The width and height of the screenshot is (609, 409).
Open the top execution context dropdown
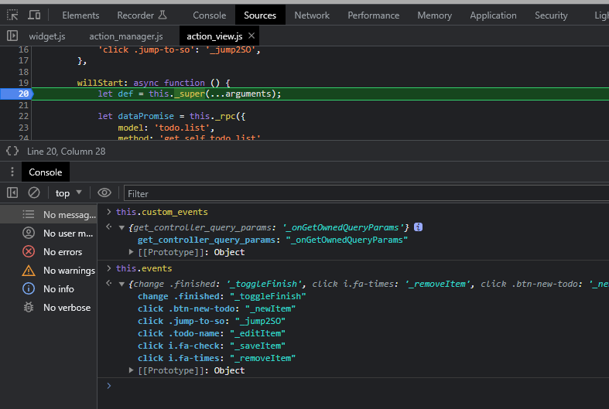pyautogui.click(x=68, y=193)
